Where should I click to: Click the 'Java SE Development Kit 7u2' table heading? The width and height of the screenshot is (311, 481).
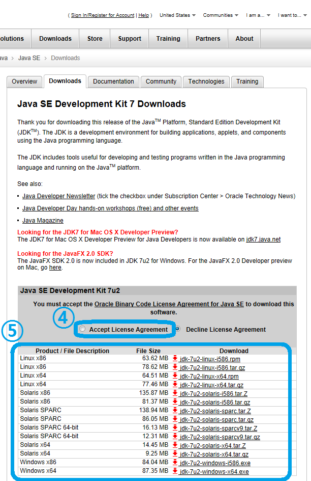(70, 290)
